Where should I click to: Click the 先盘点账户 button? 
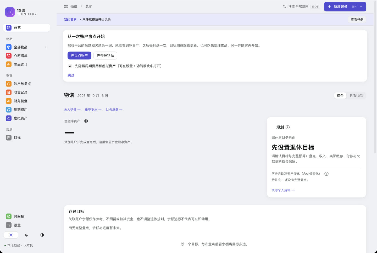point(79,55)
